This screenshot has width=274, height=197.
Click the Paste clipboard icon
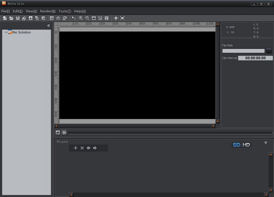pyautogui.click(x=44, y=18)
